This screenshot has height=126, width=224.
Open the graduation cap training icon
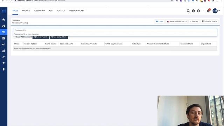[3, 63]
